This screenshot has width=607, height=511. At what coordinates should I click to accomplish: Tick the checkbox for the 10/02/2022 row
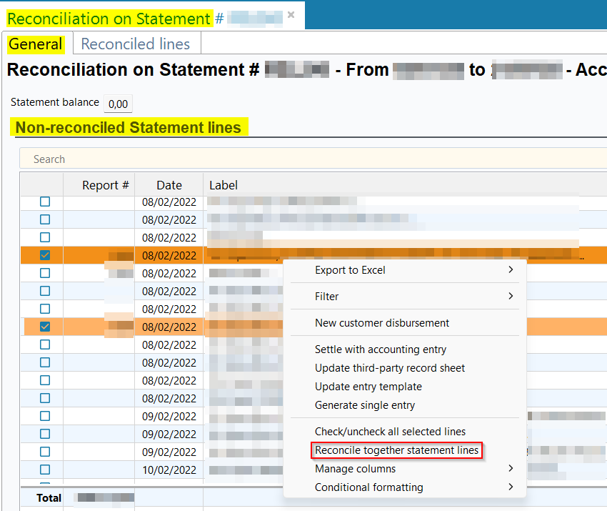click(45, 470)
